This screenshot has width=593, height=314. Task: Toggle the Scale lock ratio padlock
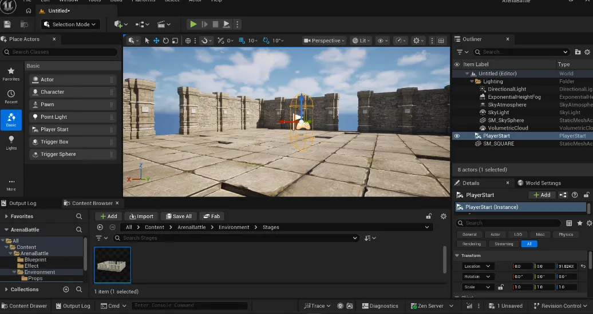point(501,287)
